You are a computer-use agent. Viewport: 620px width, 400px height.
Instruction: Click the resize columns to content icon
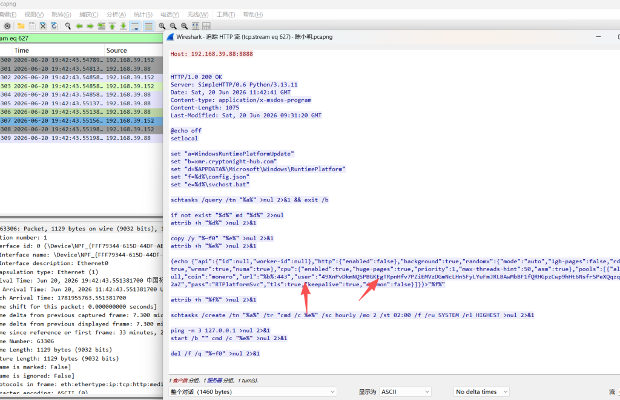tap(196, 26)
